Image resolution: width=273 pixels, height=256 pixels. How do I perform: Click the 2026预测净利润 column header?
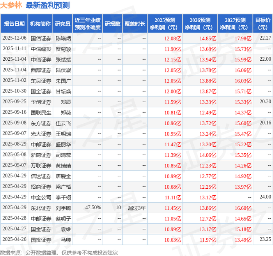coord(200,24)
